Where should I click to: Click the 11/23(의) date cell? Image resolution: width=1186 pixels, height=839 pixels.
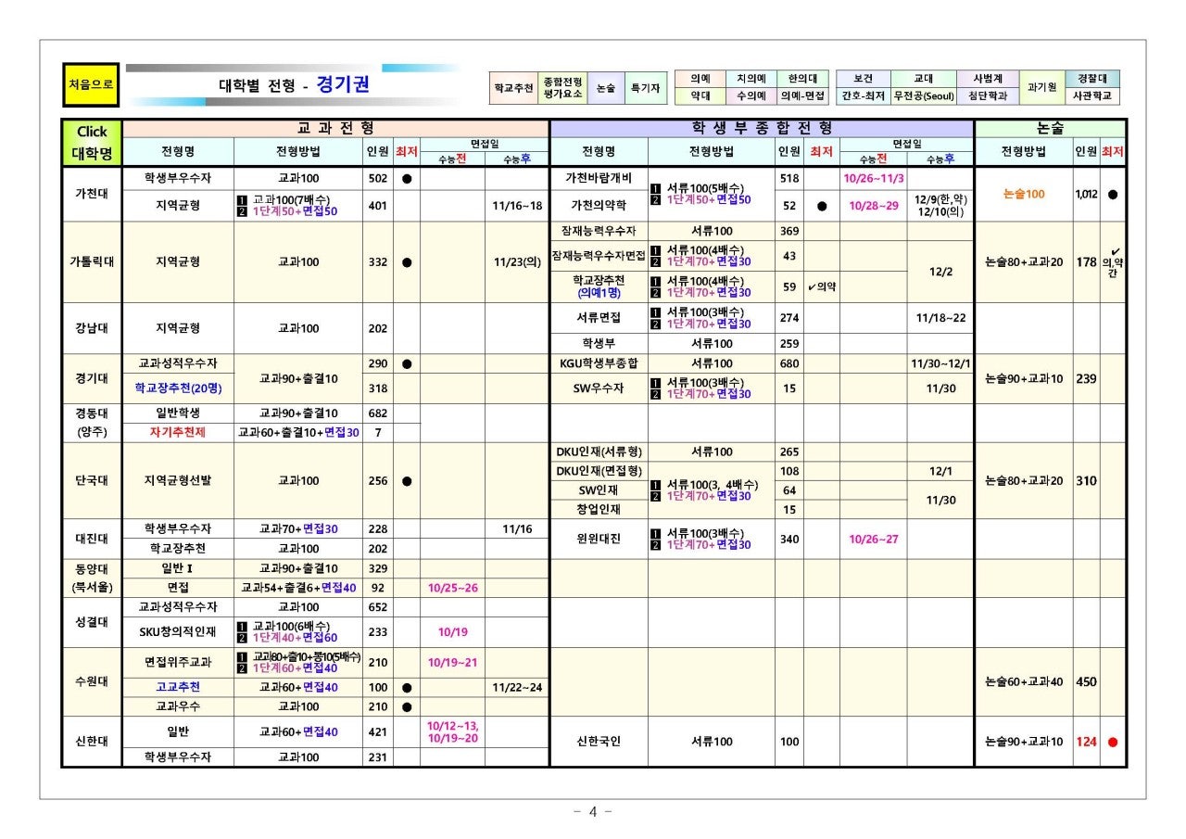pyautogui.click(x=517, y=262)
